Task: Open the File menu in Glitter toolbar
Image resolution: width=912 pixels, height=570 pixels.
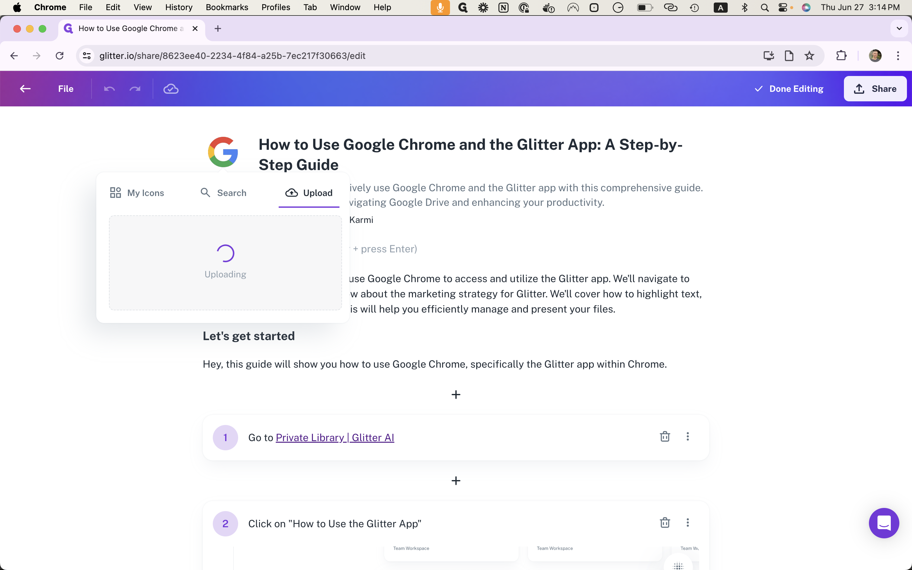Action: coord(66,89)
